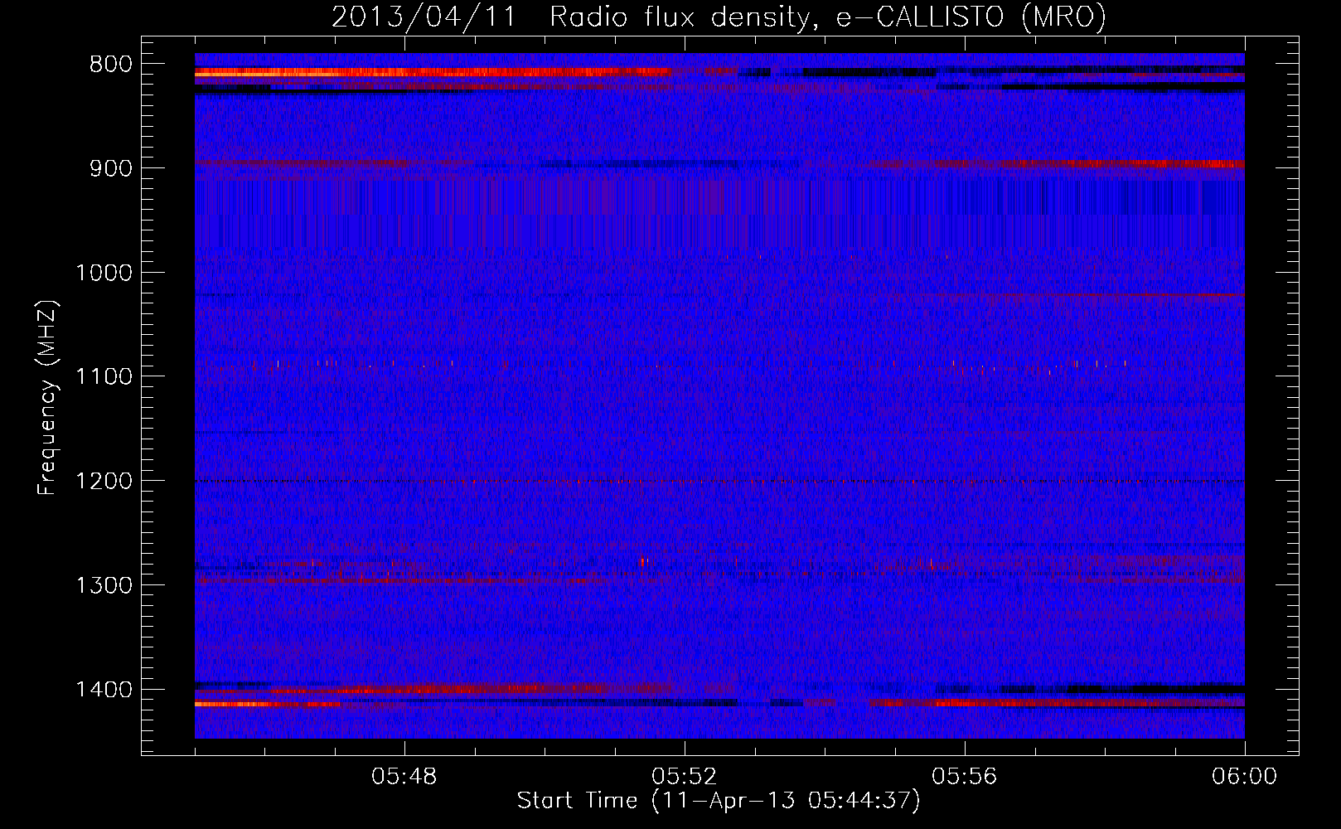The width and height of the screenshot is (1341, 829).
Task: Click the Frequency (MHZ) axis title
Action: (x=48, y=397)
